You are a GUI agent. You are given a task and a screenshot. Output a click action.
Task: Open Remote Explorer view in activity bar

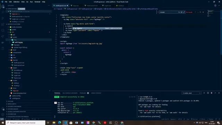point(3,31)
